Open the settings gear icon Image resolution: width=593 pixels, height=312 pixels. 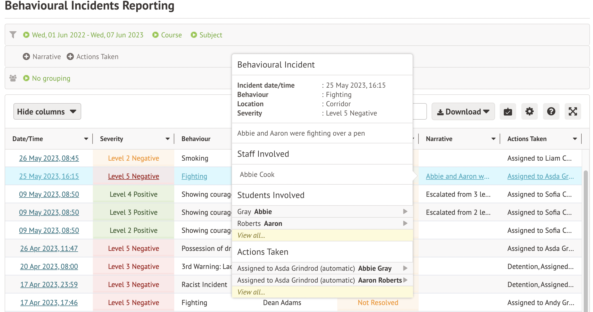(529, 112)
